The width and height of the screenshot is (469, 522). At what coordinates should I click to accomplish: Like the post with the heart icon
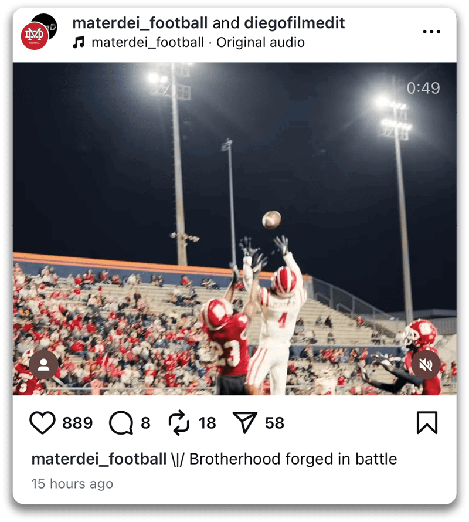42,422
